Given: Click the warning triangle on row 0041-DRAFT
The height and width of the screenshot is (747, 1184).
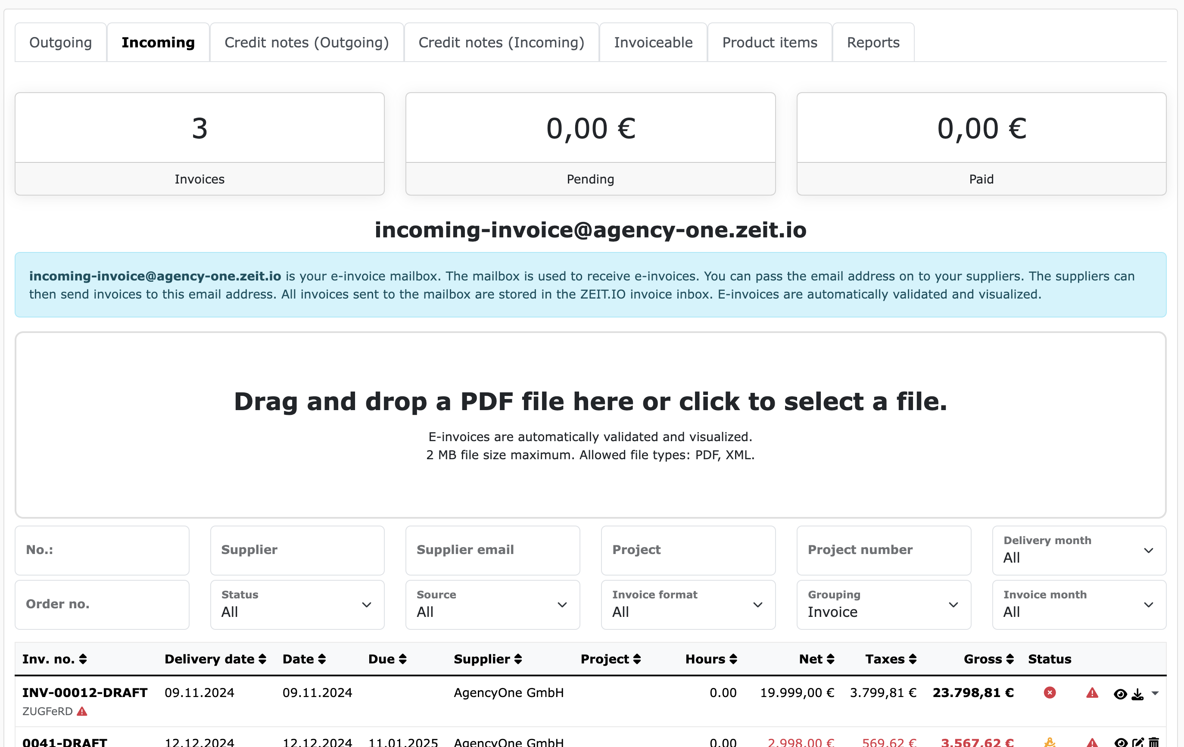Looking at the screenshot, I should click(x=1093, y=744).
